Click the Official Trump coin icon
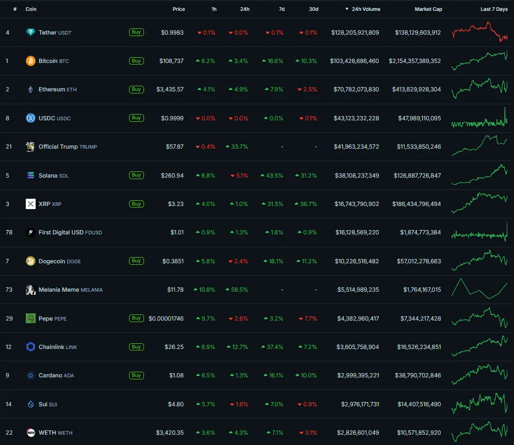 pyautogui.click(x=30, y=147)
